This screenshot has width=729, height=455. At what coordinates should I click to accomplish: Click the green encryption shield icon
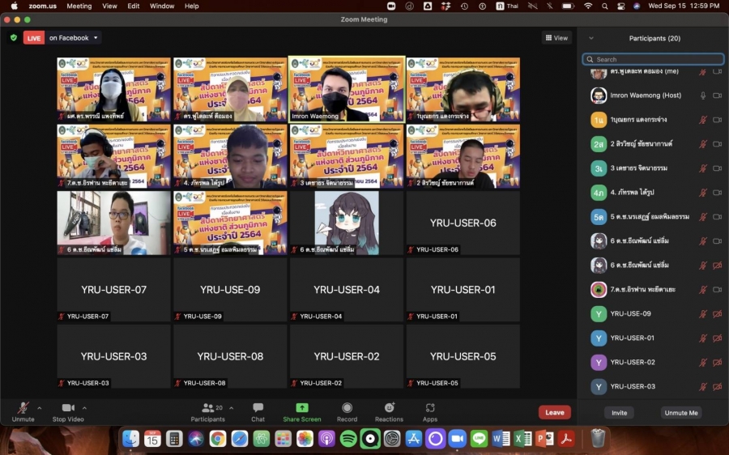click(14, 37)
